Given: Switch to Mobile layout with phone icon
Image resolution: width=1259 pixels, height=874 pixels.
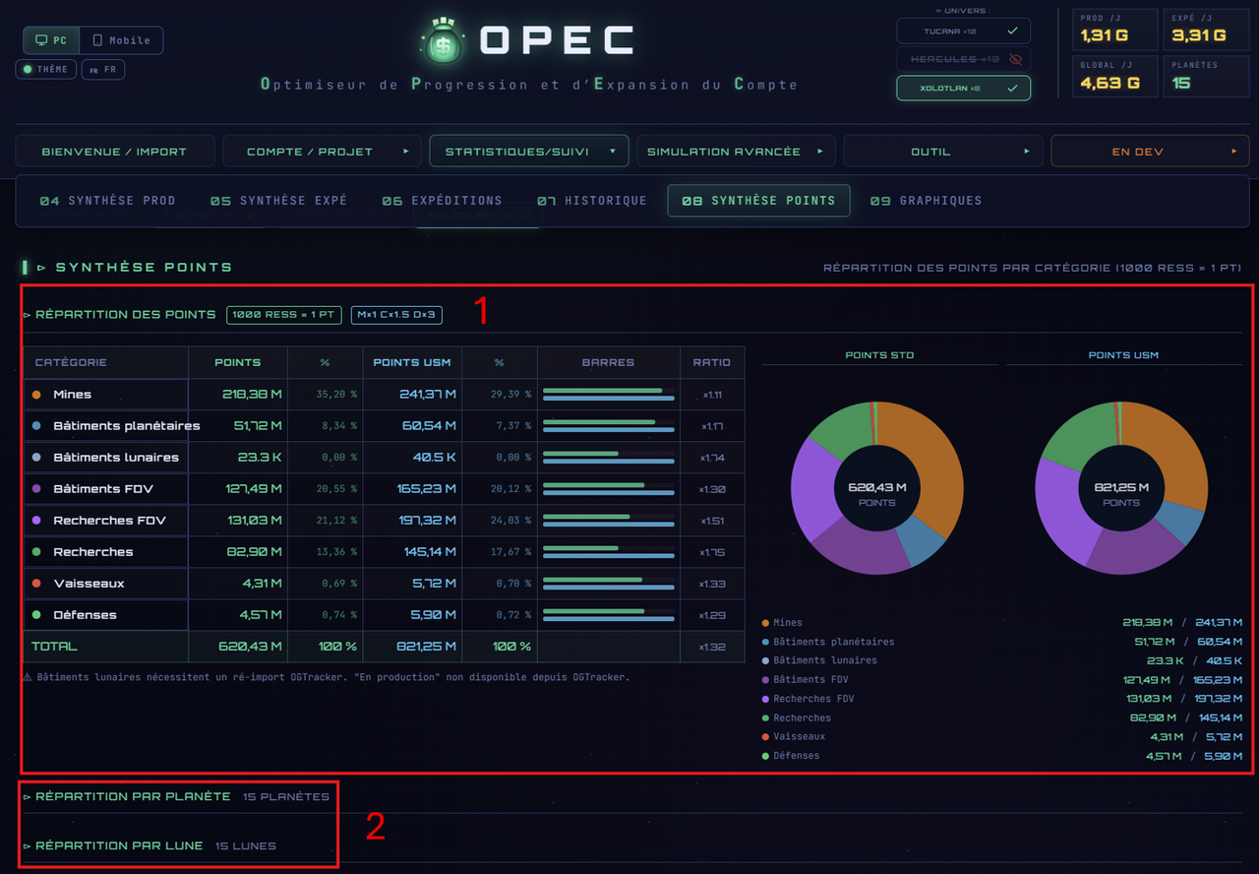Looking at the screenshot, I should 121,40.
